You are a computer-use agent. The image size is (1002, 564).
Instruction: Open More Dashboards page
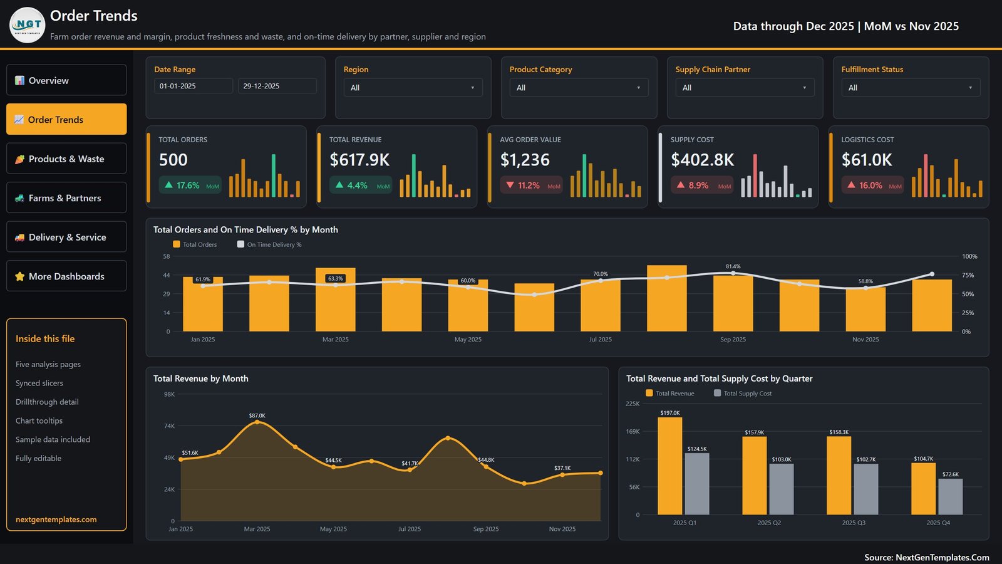pos(66,276)
